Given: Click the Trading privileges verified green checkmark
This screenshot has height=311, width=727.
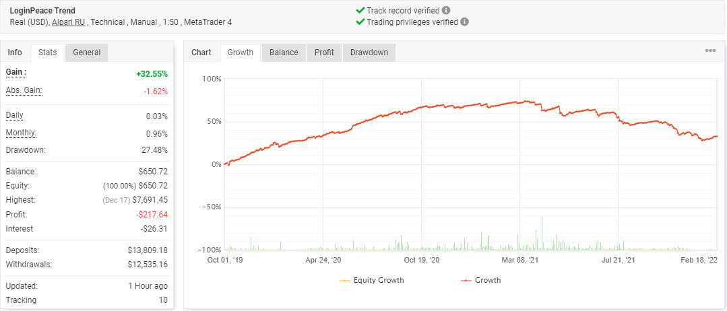Looking at the screenshot, I should tap(360, 22).
